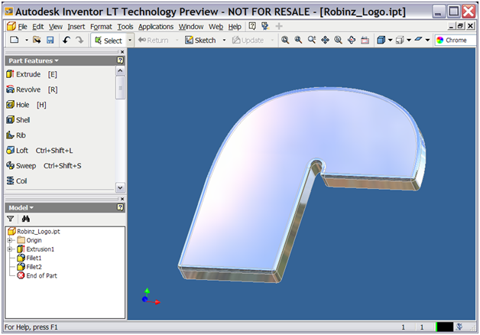Image resolution: width=480 pixels, height=335 pixels.
Task: Open the display mode dropdown arrow
Action: (390, 40)
